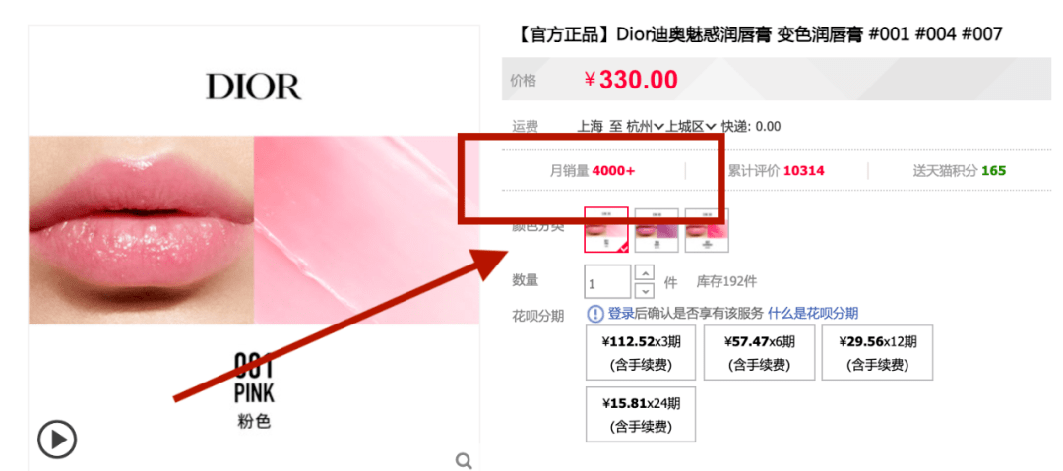Open the 上城区 district dropdown
The image size is (1063, 471).
click(x=691, y=126)
